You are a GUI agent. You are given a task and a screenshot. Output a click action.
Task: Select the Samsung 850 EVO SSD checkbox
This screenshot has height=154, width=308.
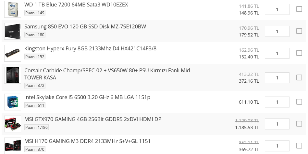click(299, 31)
